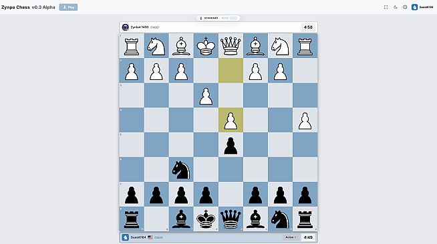Viewport: 437px width, 244px height.
Task: Click the Zynbot 1400 player name
Action: 140,27
